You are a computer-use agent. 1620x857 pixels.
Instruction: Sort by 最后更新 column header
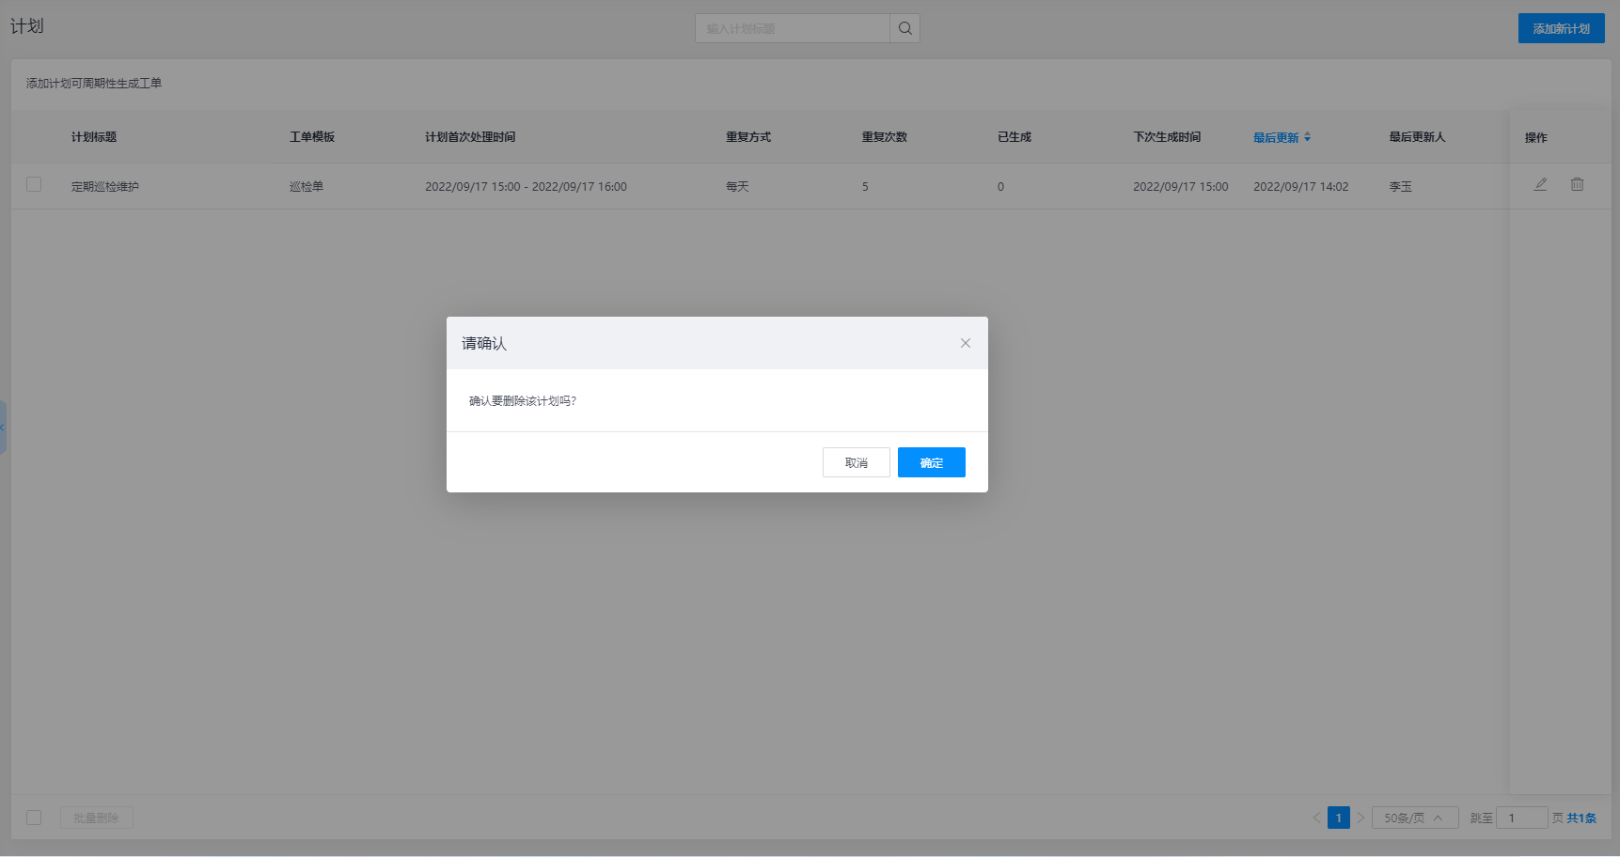(x=1276, y=137)
